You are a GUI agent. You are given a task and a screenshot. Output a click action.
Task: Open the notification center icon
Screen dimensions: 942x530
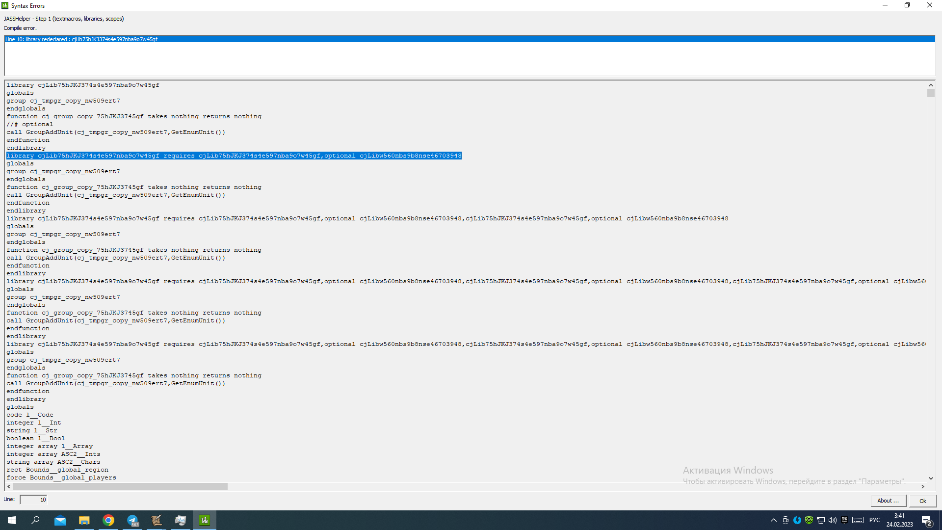tap(927, 521)
